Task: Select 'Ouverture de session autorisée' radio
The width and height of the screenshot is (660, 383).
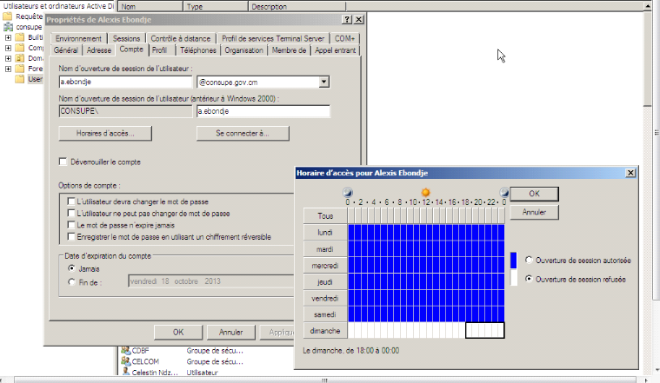Action: [x=529, y=260]
